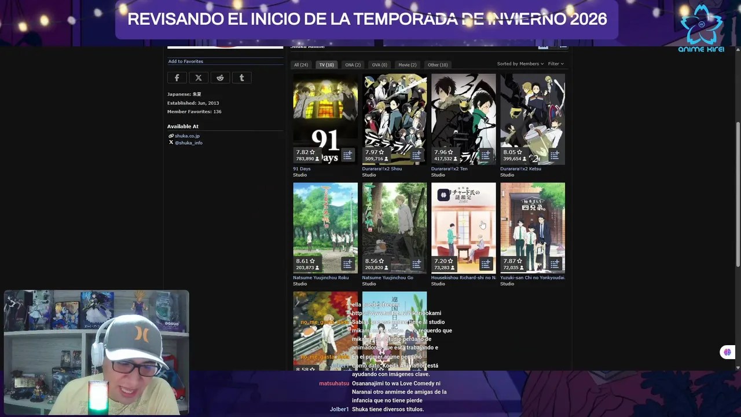Add Durarara!!x2 Shou to my list
Screen dimensions: 741x417
tap(416, 155)
